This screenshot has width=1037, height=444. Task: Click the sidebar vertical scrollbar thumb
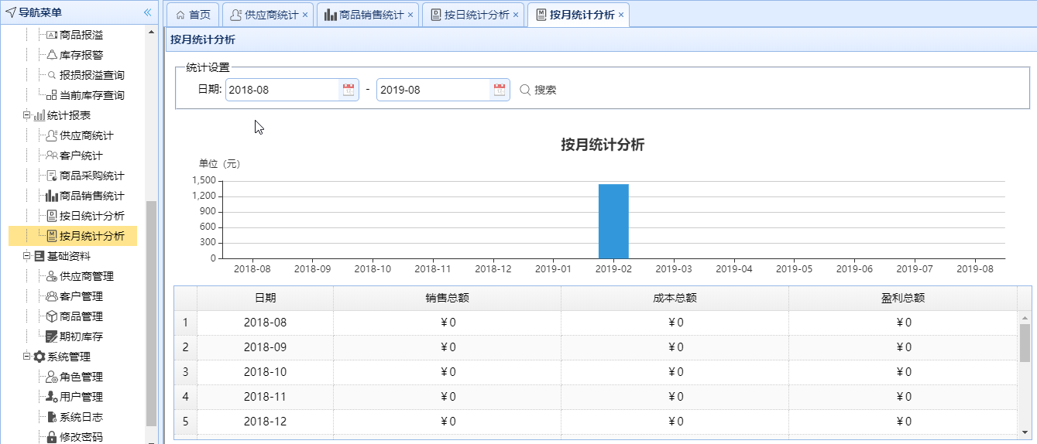pyautogui.click(x=151, y=313)
